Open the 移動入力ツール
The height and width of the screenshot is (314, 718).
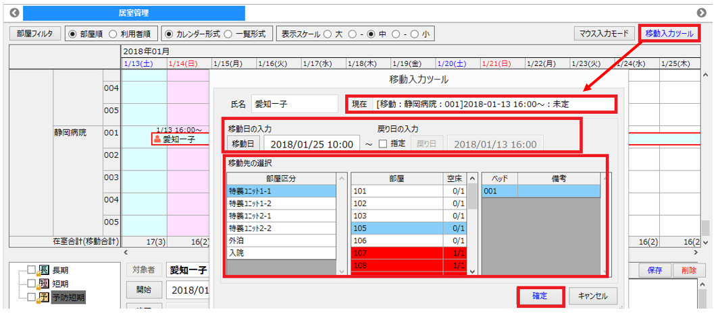coord(669,34)
